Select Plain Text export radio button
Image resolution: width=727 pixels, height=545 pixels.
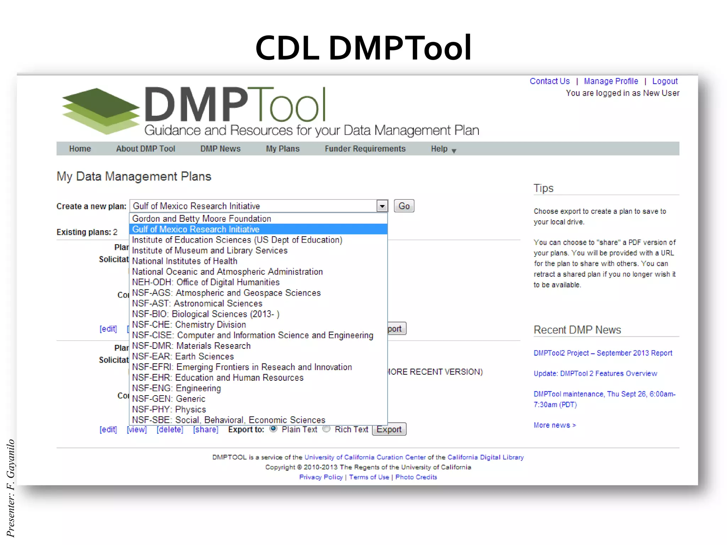tap(273, 429)
